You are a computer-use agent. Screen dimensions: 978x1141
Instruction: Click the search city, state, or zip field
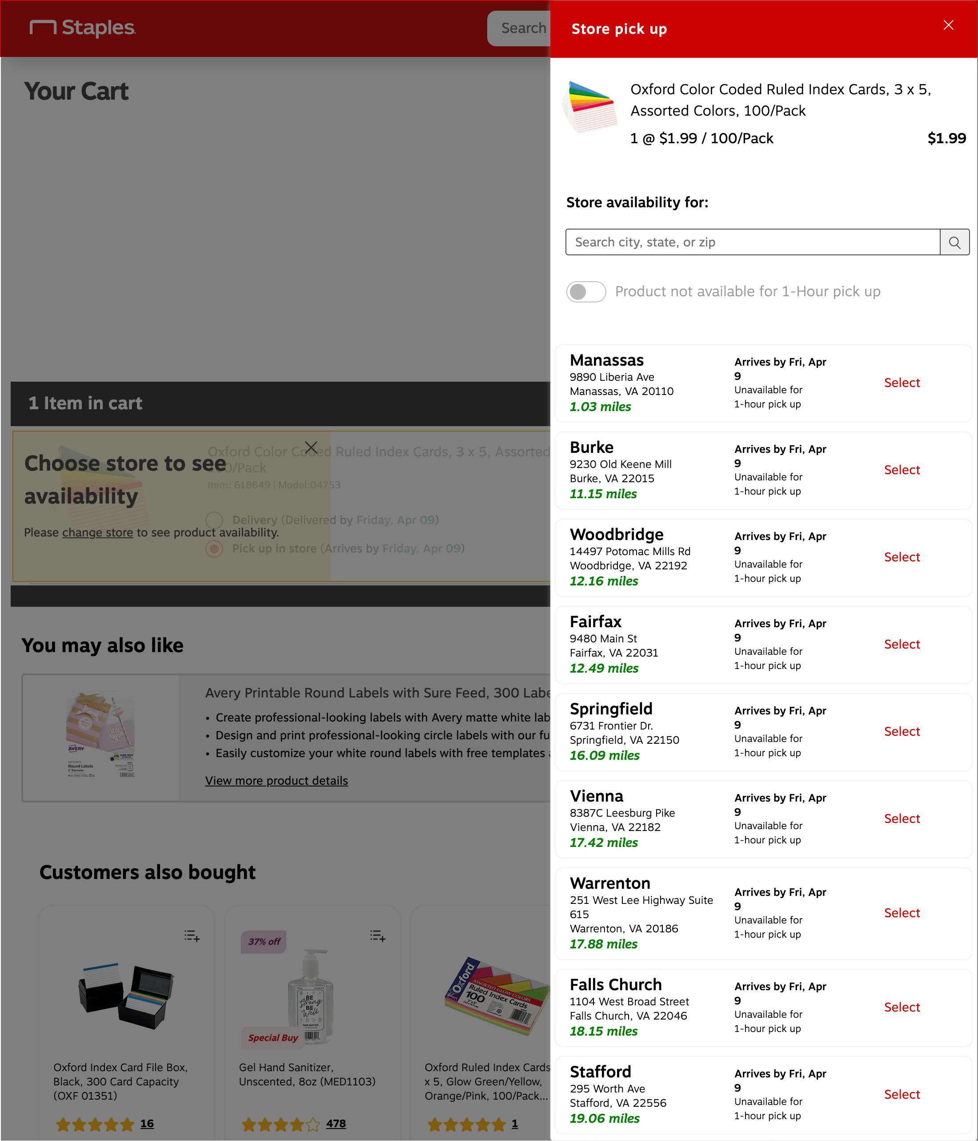715,242
